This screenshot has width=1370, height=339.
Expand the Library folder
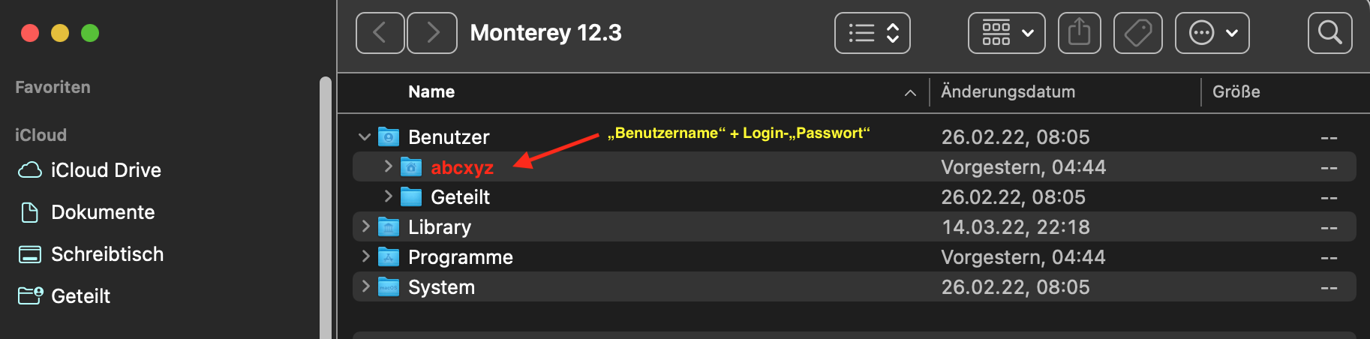coord(365,226)
